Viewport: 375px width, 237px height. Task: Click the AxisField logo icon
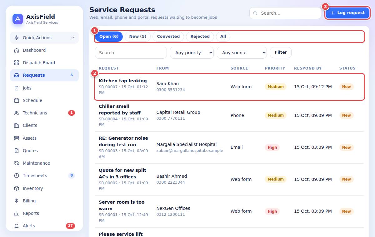18,19
